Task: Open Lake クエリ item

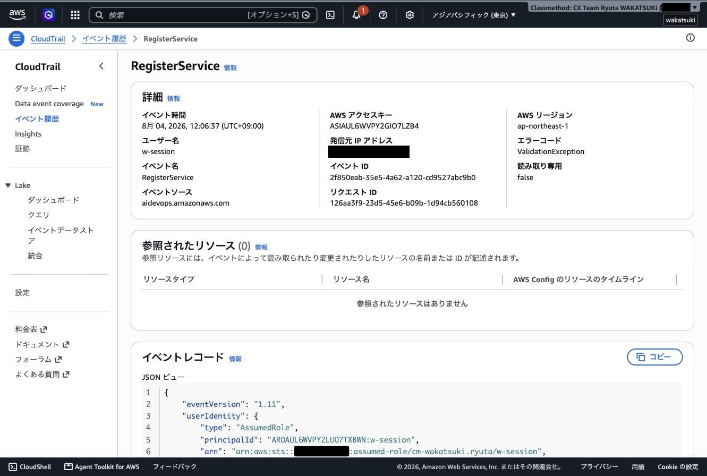Action: pos(38,215)
